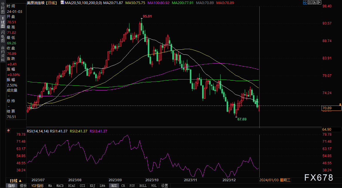Open the 分时图 side tab
342x188 pixels.
pos(3,8)
